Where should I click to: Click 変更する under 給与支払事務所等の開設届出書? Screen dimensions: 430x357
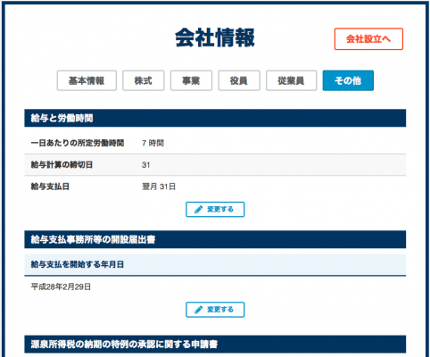point(215,310)
